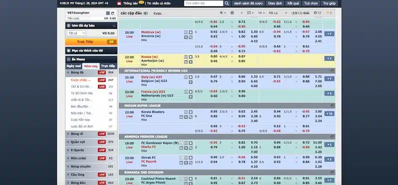The height and width of the screenshot is (185, 398).
Task: Select the Trực tiếp tab in menu
Action: (x=108, y=66)
